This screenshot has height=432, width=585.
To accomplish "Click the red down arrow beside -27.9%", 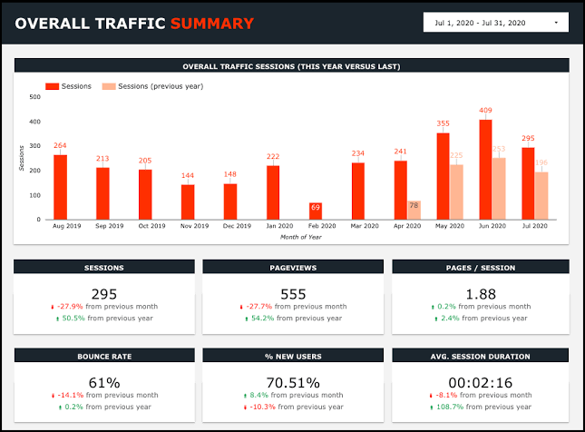I will point(53,307).
